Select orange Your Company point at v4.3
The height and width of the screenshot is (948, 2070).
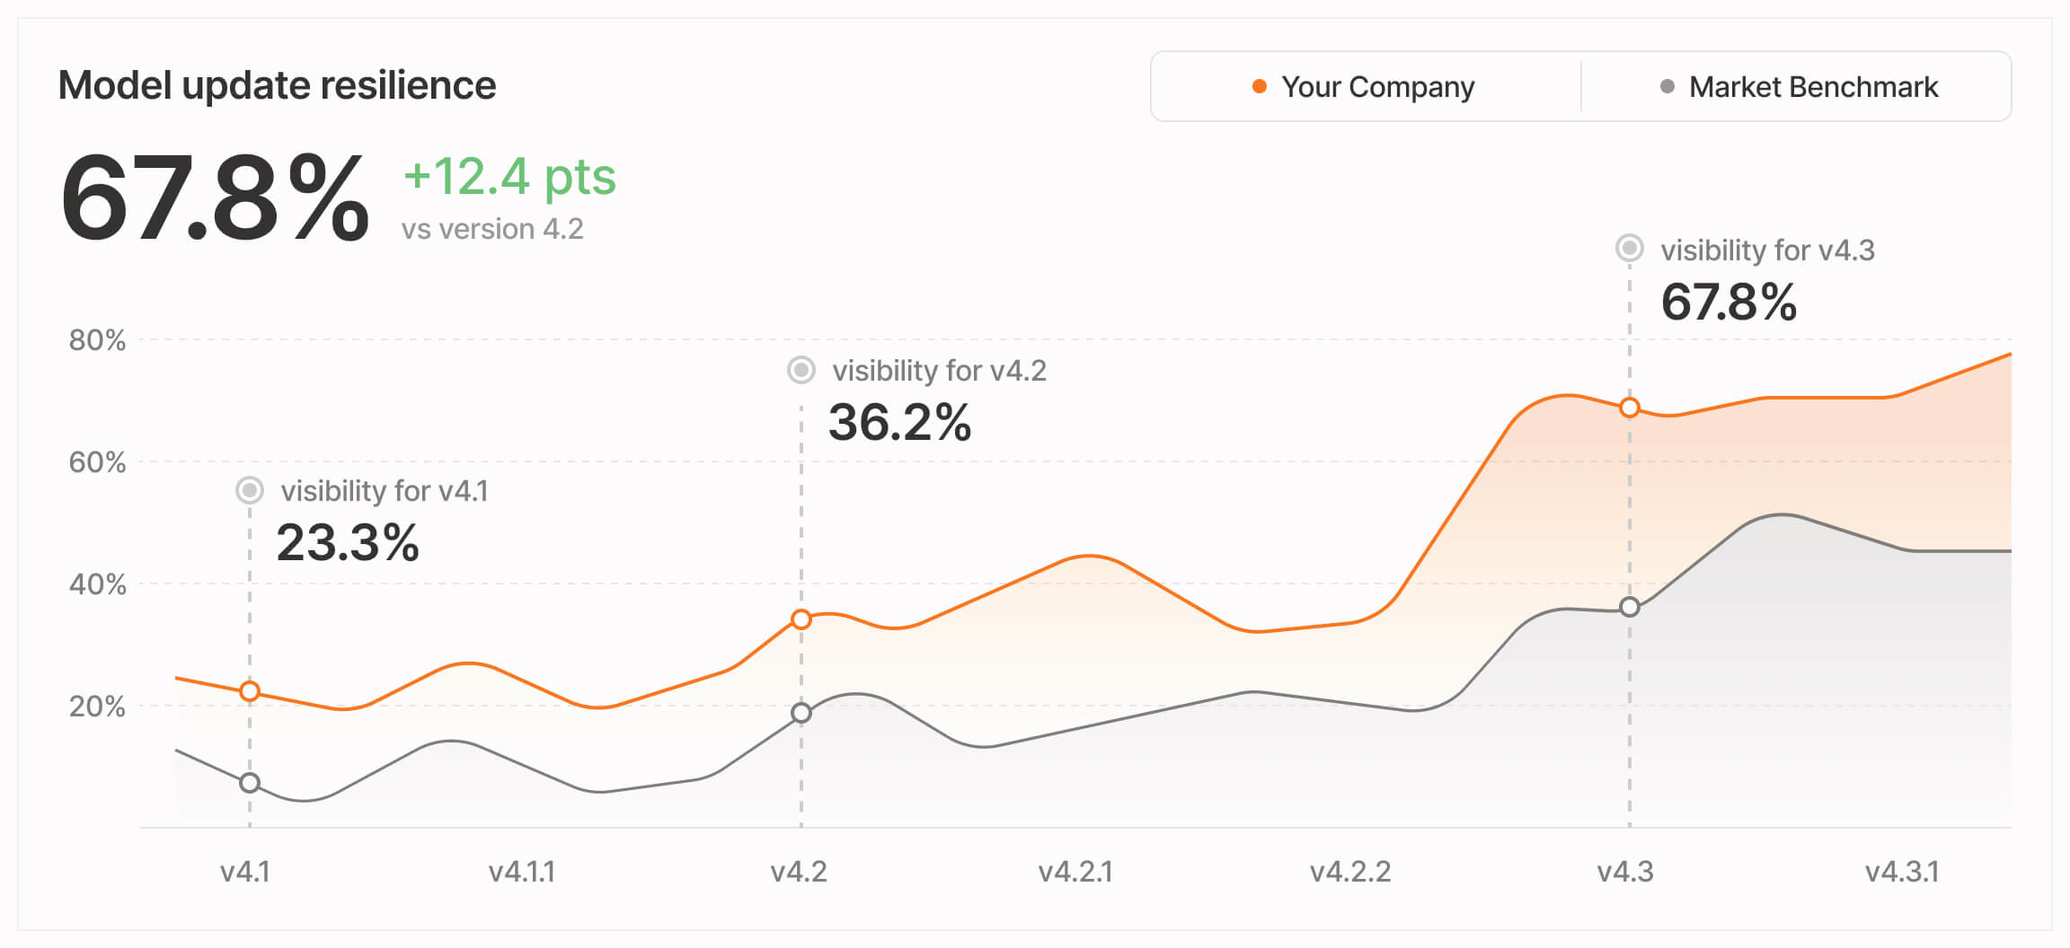(1630, 408)
